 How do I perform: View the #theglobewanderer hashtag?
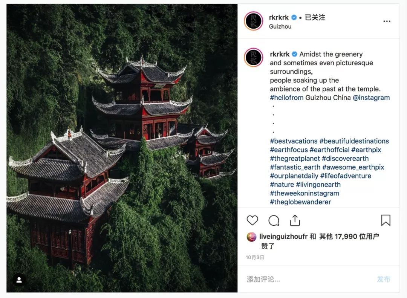coord(300,202)
